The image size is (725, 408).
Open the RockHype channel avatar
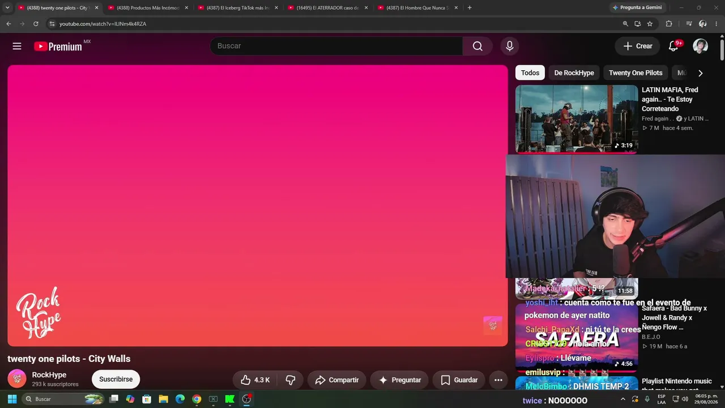point(17,379)
